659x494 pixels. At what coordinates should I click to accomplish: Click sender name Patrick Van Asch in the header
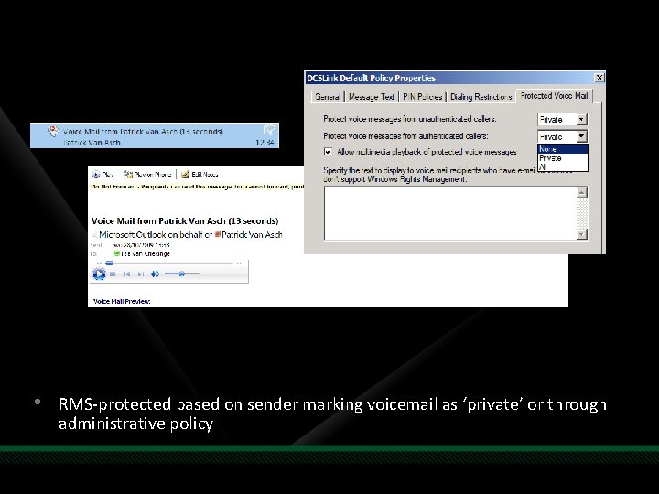tap(252, 235)
